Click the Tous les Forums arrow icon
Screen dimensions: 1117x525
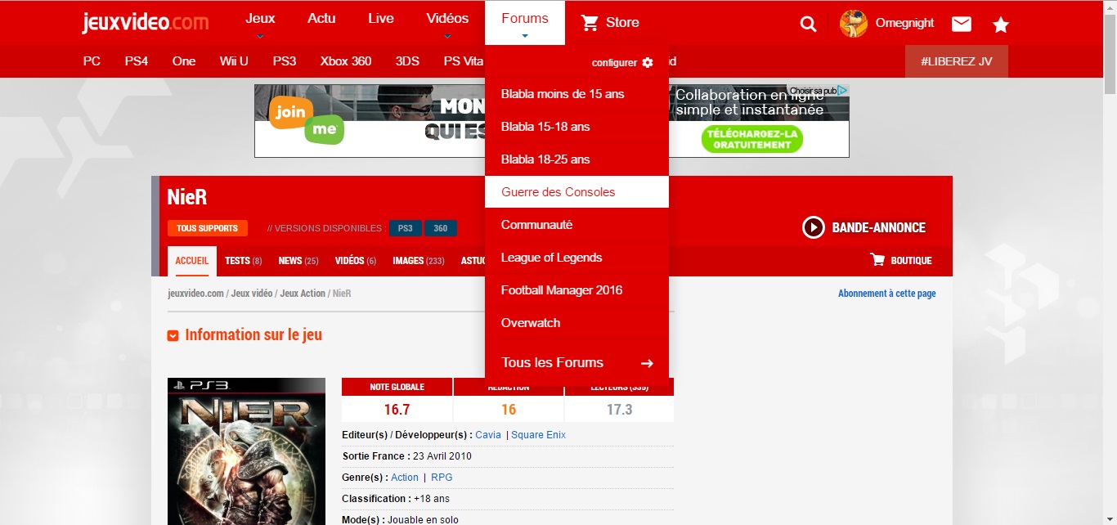(x=647, y=363)
